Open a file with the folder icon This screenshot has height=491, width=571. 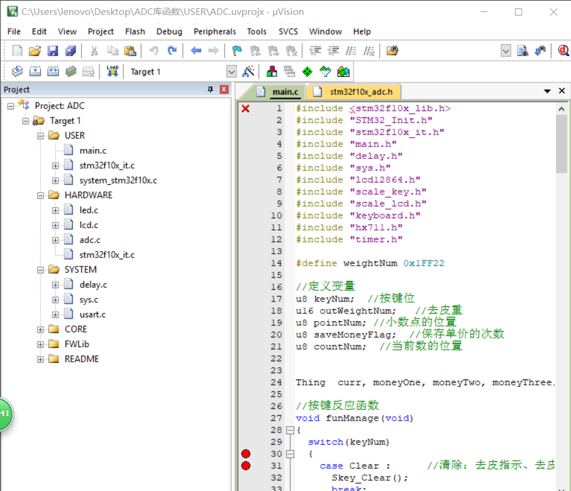(35, 51)
